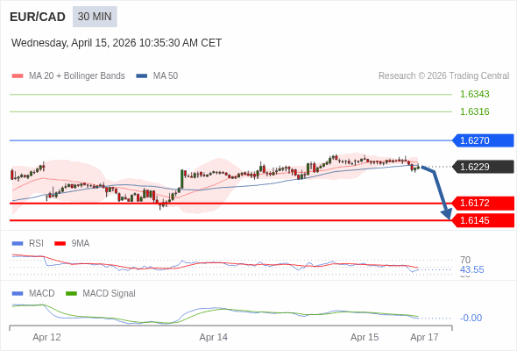Image resolution: width=517 pixels, height=351 pixels.
Task: Click the 9MA red legend swatch
Action: pos(60,244)
